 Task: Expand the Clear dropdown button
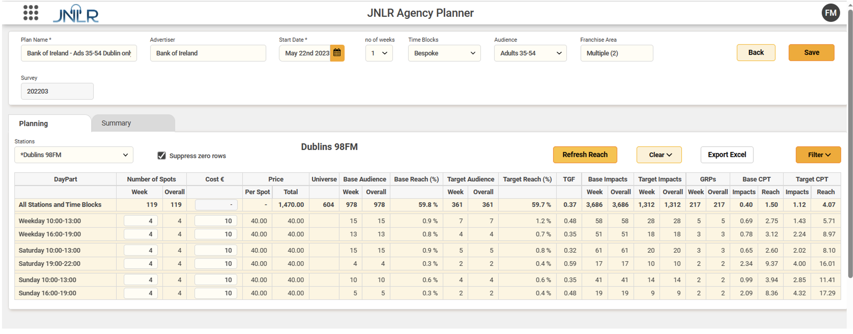click(x=659, y=155)
